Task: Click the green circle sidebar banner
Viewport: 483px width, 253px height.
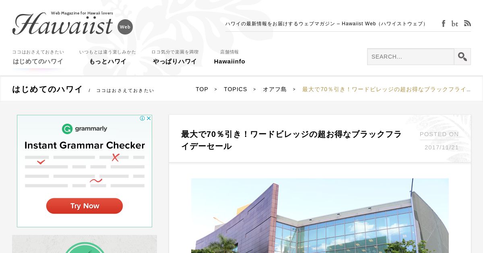Action: pos(85,244)
